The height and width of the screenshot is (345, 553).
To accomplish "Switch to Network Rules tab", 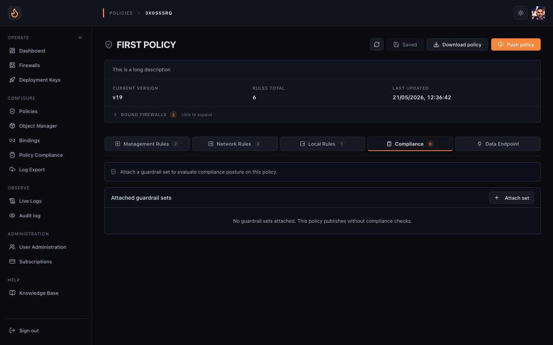I will [235, 144].
